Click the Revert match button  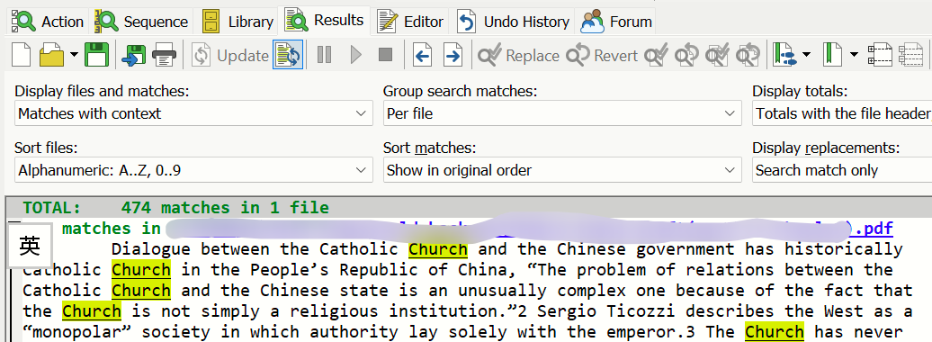[602, 55]
